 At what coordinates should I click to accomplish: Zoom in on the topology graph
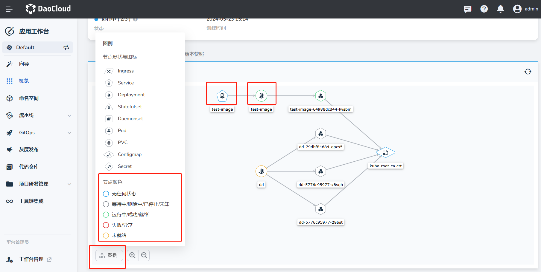pos(132,255)
